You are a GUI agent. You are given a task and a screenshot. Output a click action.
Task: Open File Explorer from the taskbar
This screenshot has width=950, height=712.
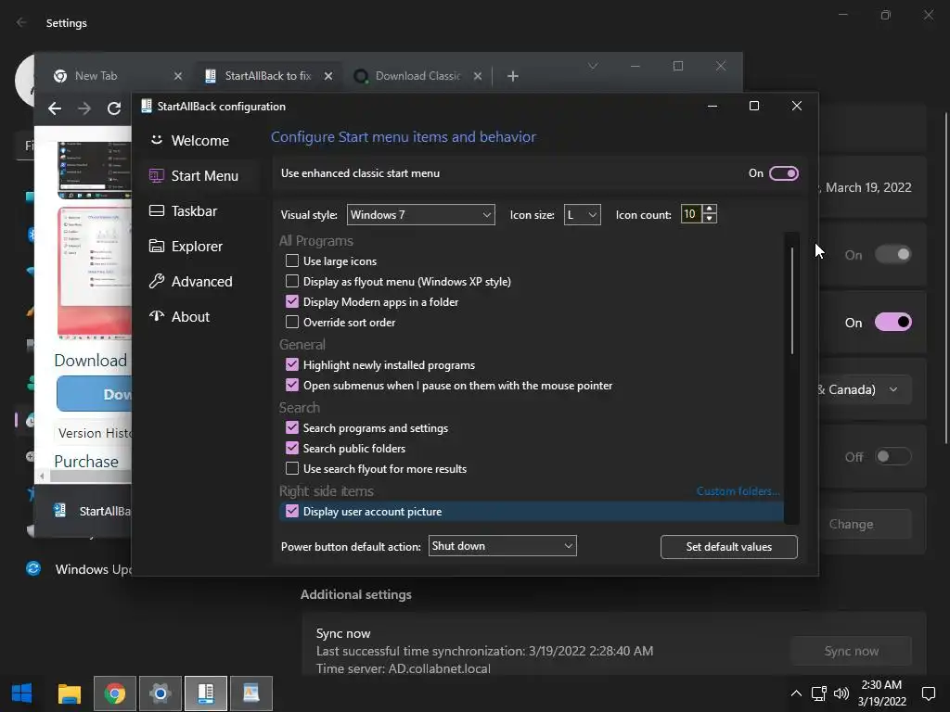69,693
